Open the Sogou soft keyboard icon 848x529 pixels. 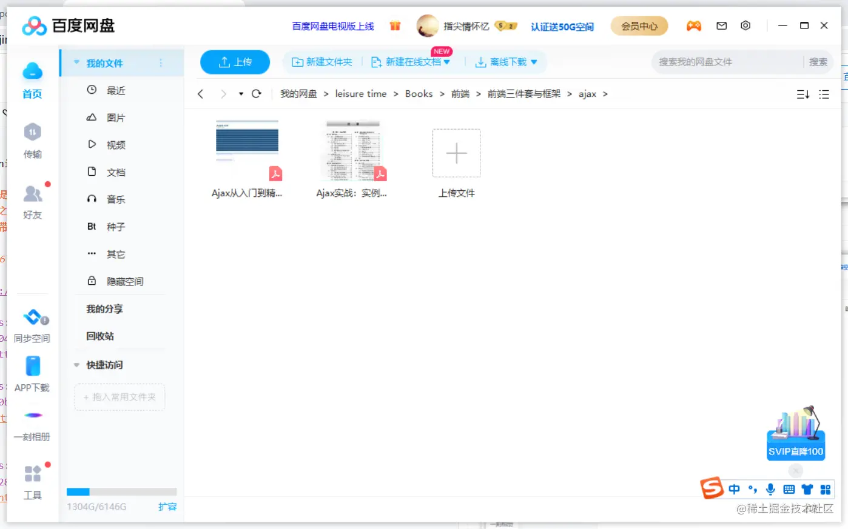click(x=789, y=489)
